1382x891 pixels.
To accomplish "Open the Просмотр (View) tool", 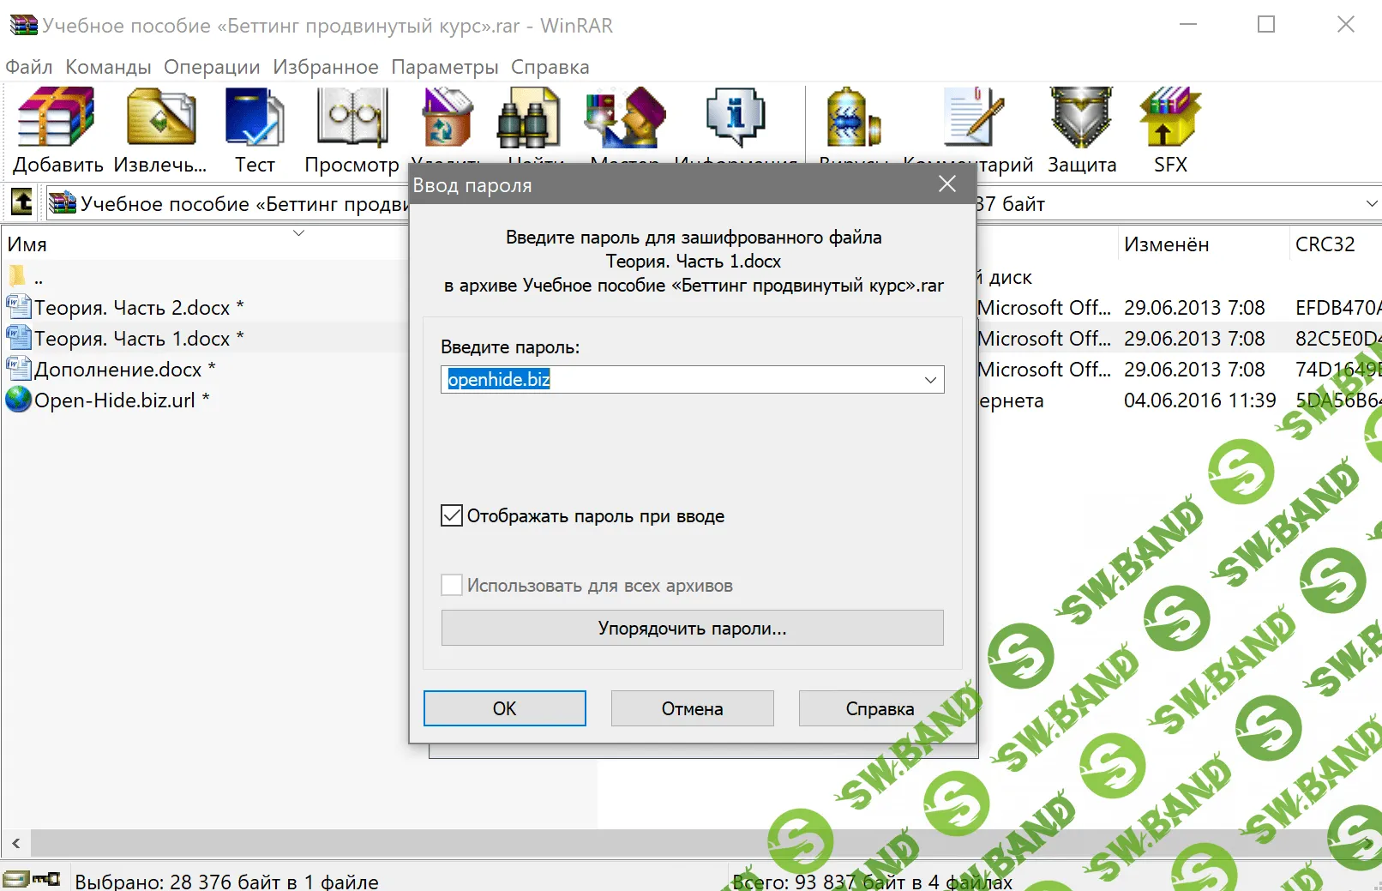I will point(352,118).
